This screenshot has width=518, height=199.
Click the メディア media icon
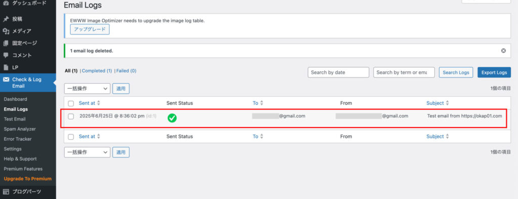pos(6,31)
